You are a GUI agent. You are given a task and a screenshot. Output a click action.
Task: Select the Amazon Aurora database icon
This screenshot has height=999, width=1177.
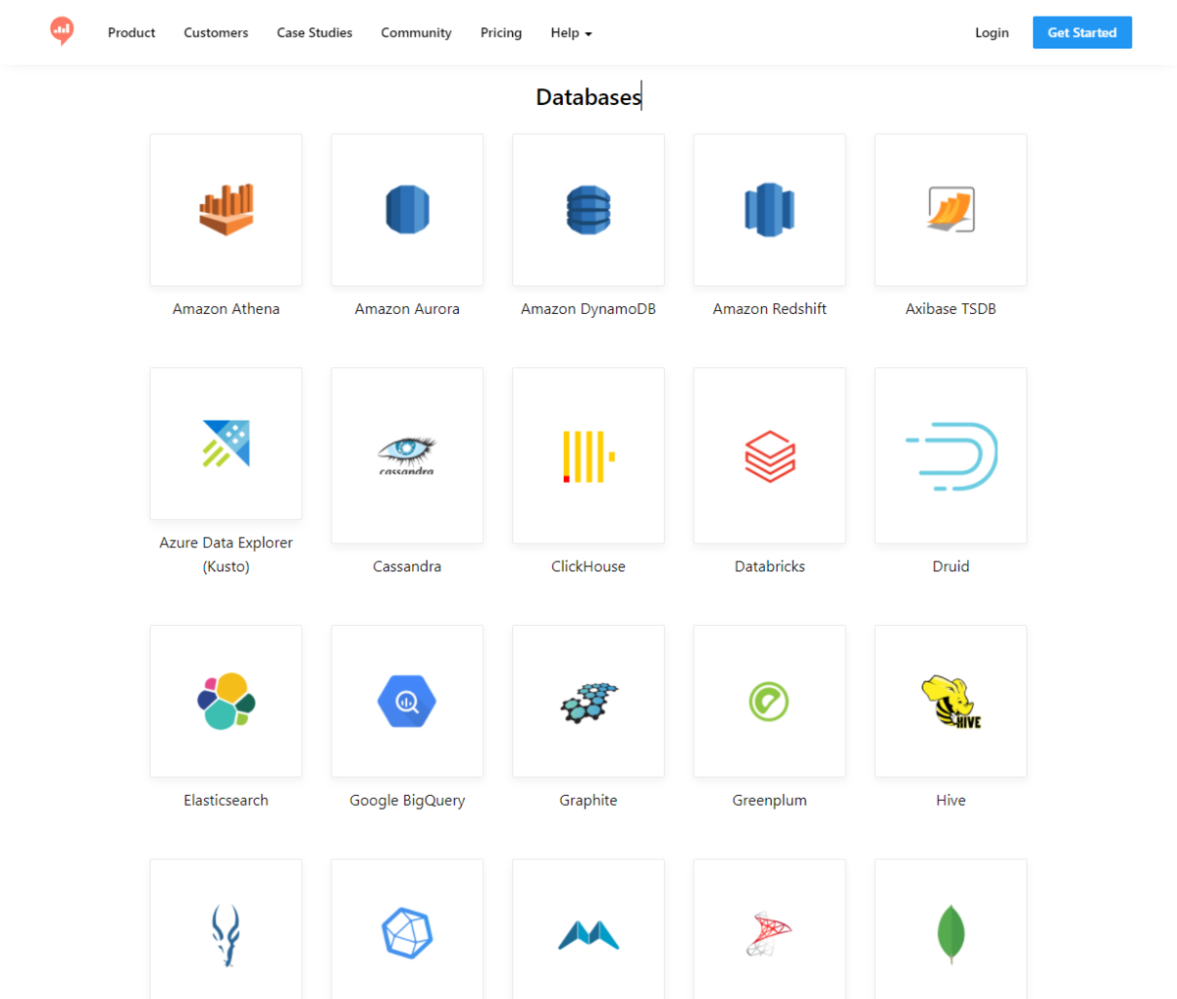(407, 210)
